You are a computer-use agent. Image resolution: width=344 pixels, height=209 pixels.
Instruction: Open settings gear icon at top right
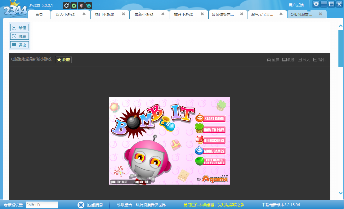pos(316,4)
